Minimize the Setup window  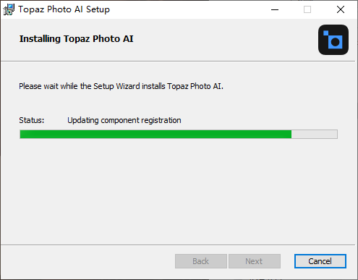[275, 9]
